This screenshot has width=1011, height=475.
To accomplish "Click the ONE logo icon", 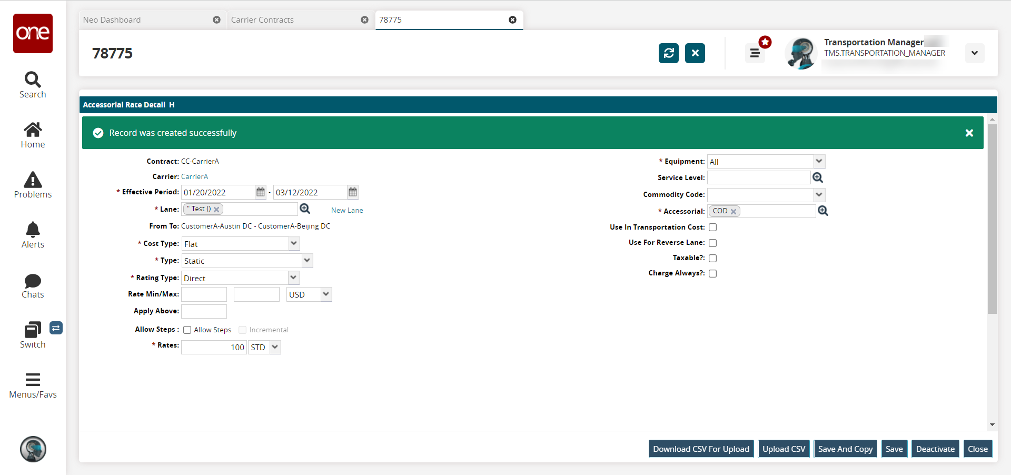I will pyautogui.click(x=33, y=33).
